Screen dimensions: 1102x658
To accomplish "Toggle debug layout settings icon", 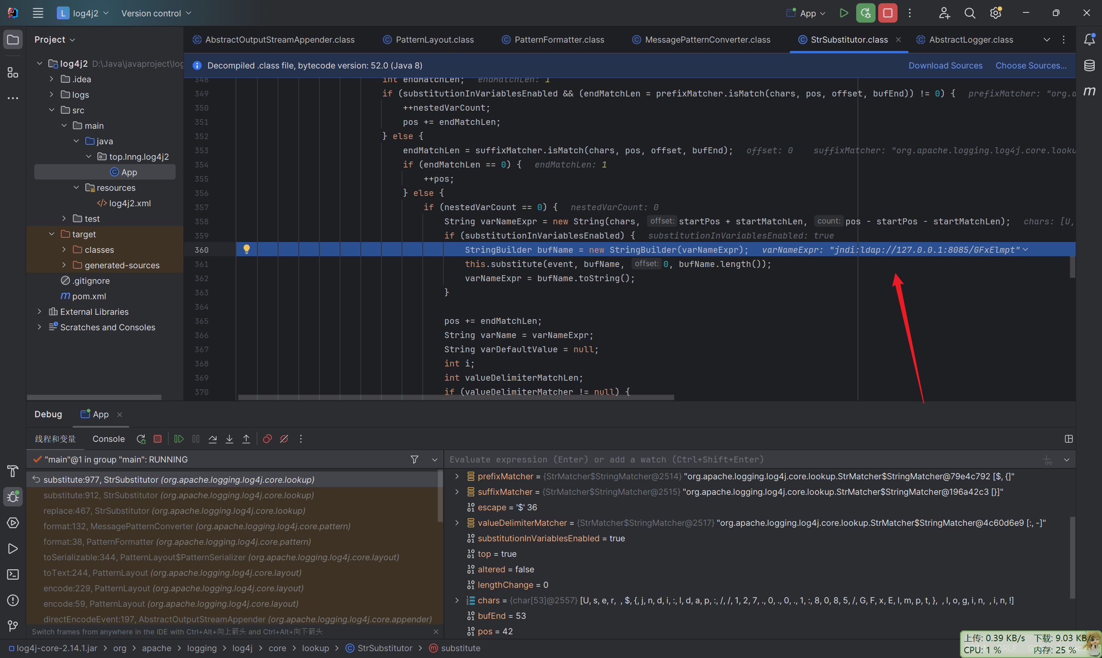I will pos(1068,438).
